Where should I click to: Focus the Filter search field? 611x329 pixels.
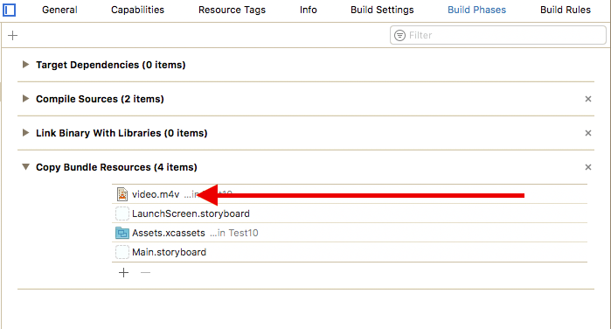click(x=498, y=36)
